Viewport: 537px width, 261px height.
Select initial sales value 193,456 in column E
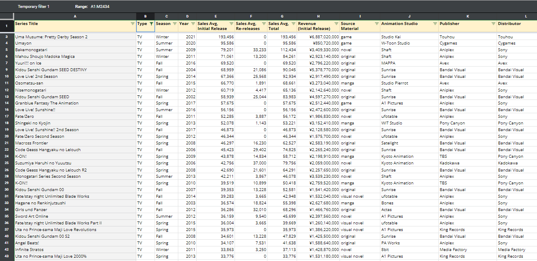[215, 37]
